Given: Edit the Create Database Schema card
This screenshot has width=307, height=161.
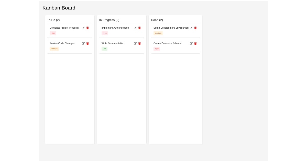Looking at the screenshot, I should (x=191, y=43).
